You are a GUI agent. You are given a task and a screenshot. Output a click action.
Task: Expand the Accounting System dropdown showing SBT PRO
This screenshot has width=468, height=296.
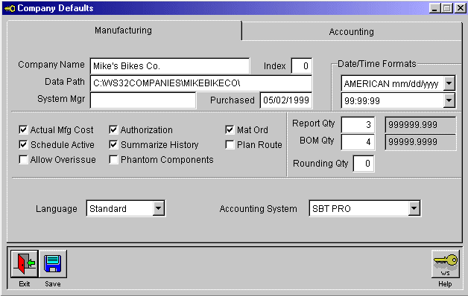pos(414,208)
